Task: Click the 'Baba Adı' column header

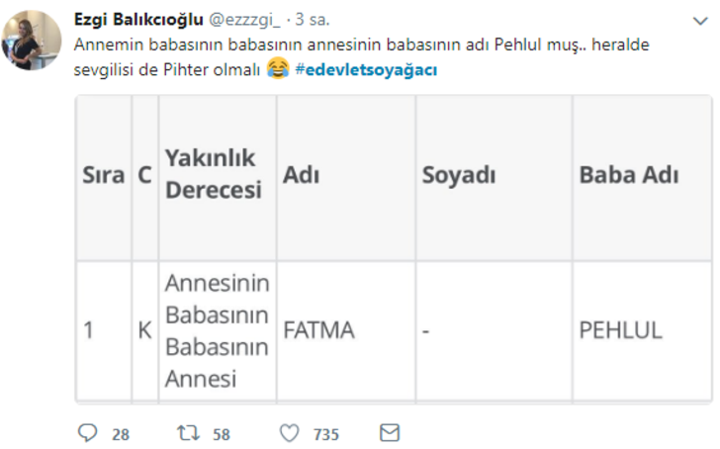Action: coord(628,175)
